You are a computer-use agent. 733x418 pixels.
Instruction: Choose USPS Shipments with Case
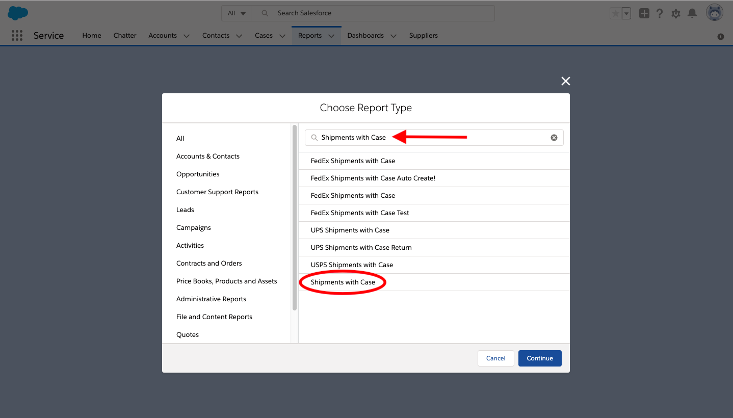(x=434, y=265)
